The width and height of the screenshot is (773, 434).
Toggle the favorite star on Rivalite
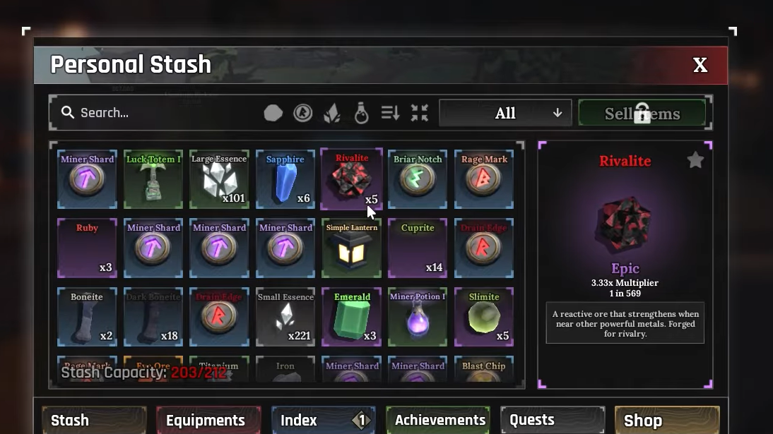[695, 159]
